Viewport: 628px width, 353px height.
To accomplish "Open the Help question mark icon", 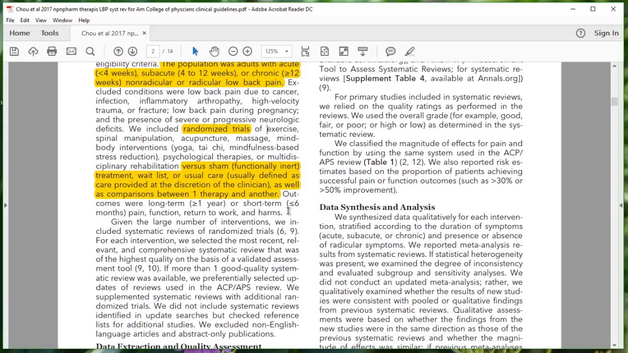I will (x=580, y=33).
